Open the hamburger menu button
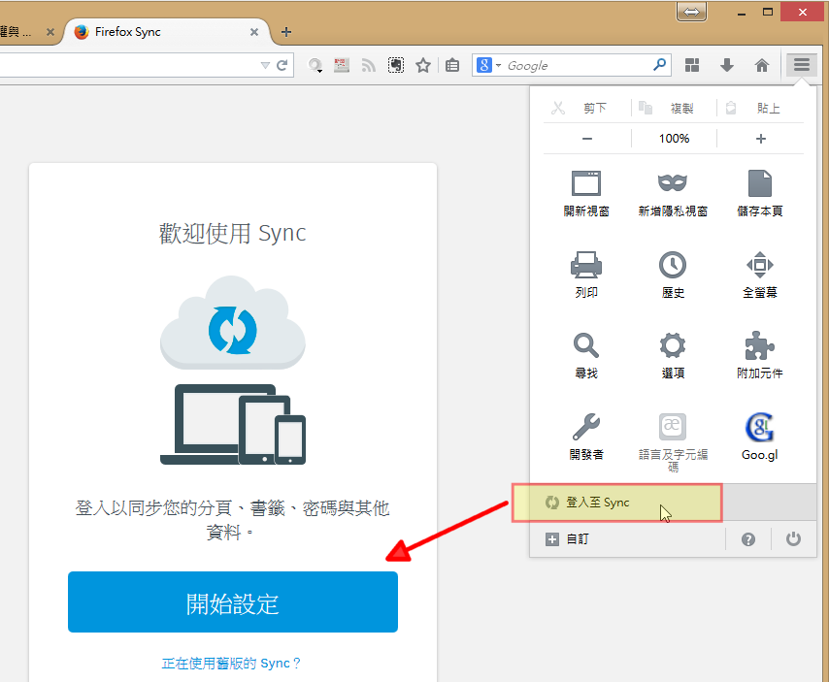The image size is (829, 682). point(802,65)
